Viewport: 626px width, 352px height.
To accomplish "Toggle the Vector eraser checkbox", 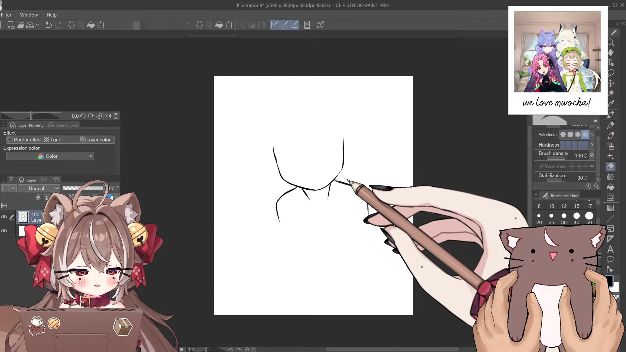I will [x=542, y=166].
